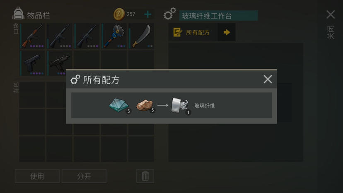The image size is (343, 193).
Task: Click the yellow arrow beside 所有配方
Action: click(227, 32)
